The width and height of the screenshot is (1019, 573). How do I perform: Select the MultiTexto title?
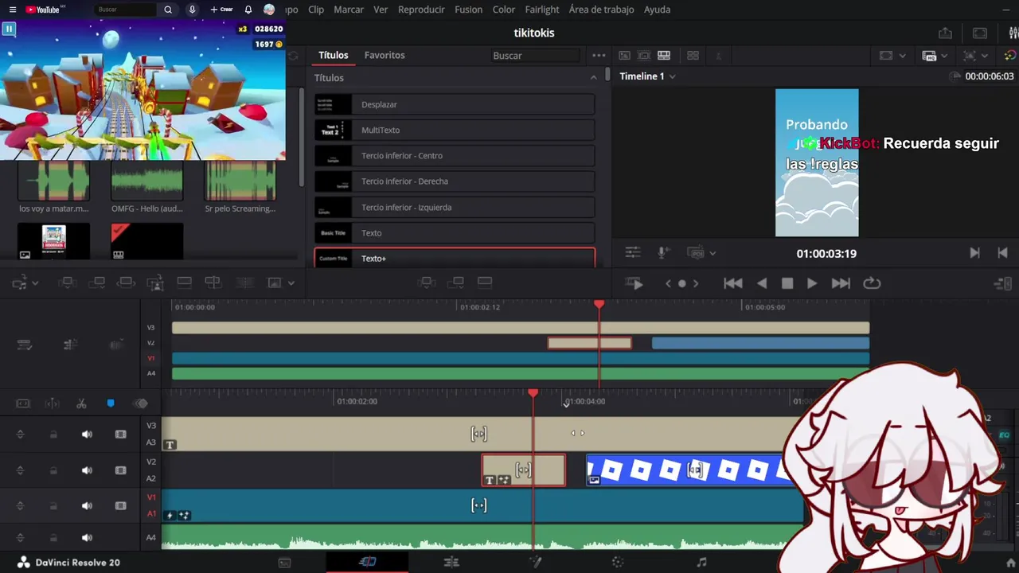click(x=455, y=130)
